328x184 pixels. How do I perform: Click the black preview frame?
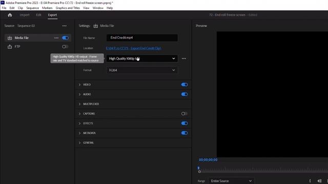(x=272, y=94)
